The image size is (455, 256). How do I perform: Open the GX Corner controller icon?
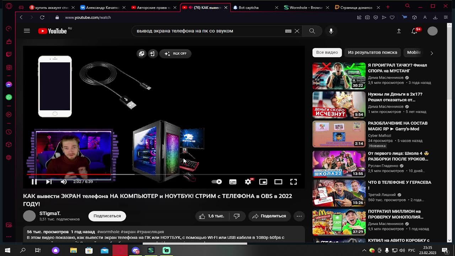click(21, 7)
